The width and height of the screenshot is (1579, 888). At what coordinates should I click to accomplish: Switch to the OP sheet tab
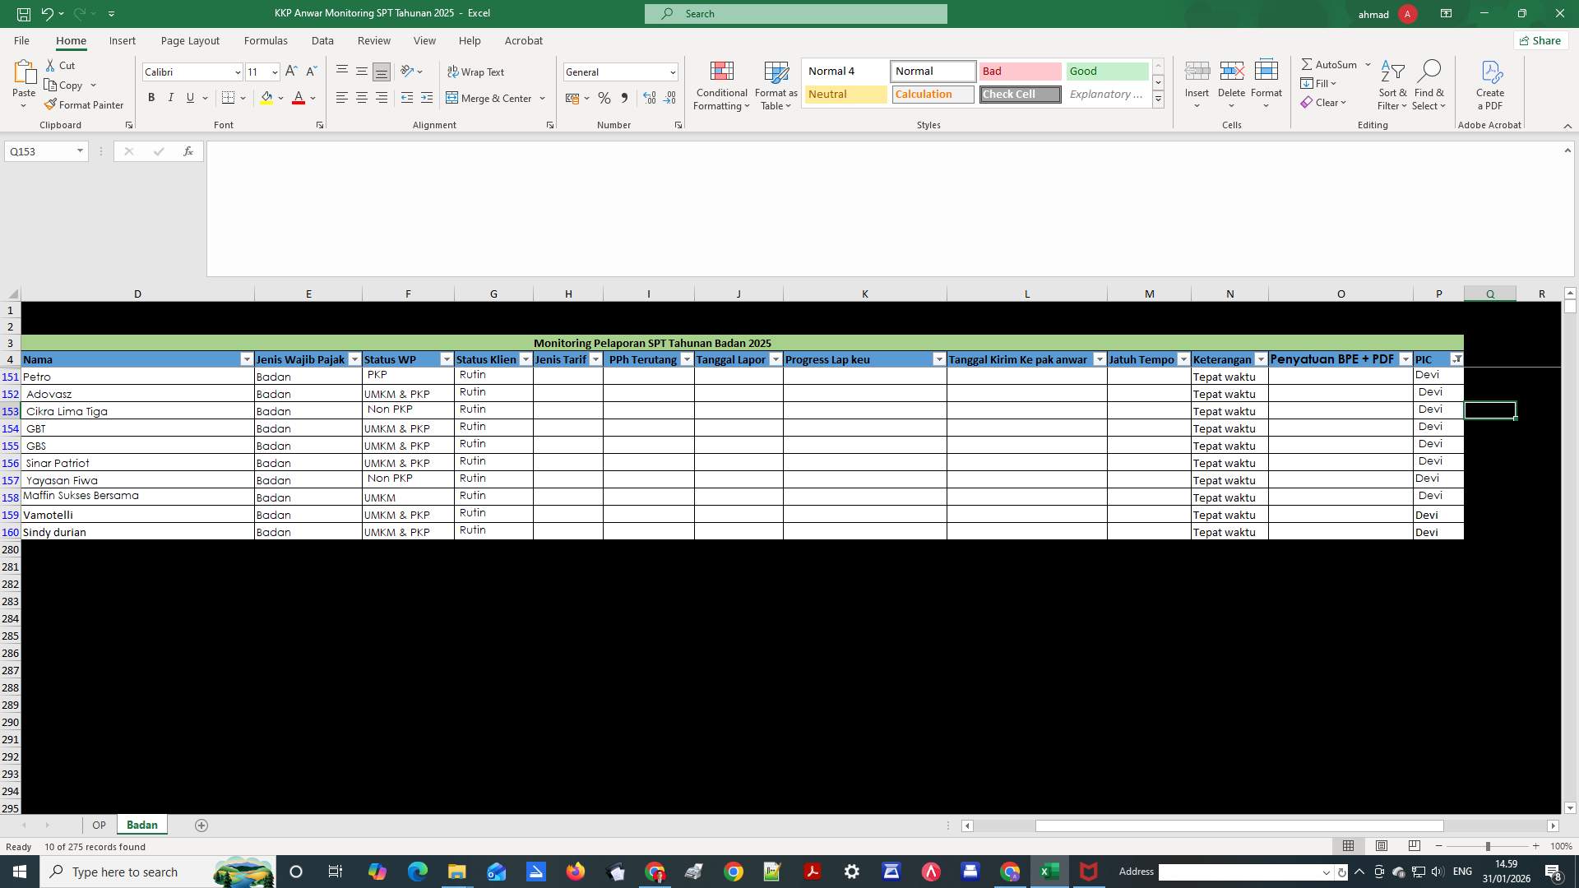click(x=99, y=825)
